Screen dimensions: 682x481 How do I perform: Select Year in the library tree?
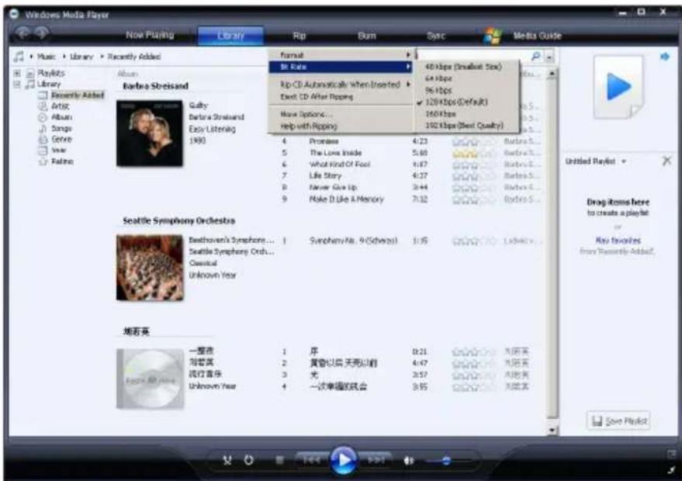[59, 150]
